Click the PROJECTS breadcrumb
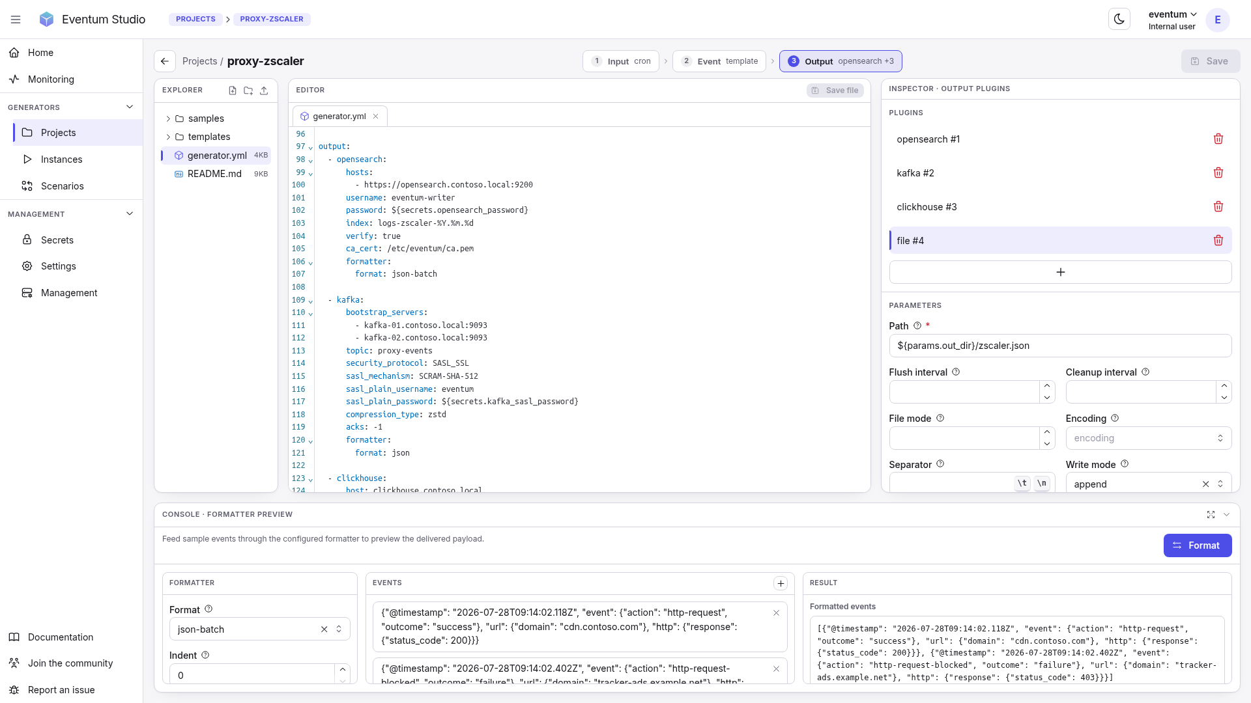The height and width of the screenshot is (703, 1251). pyautogui.click(x=195, y=20)
